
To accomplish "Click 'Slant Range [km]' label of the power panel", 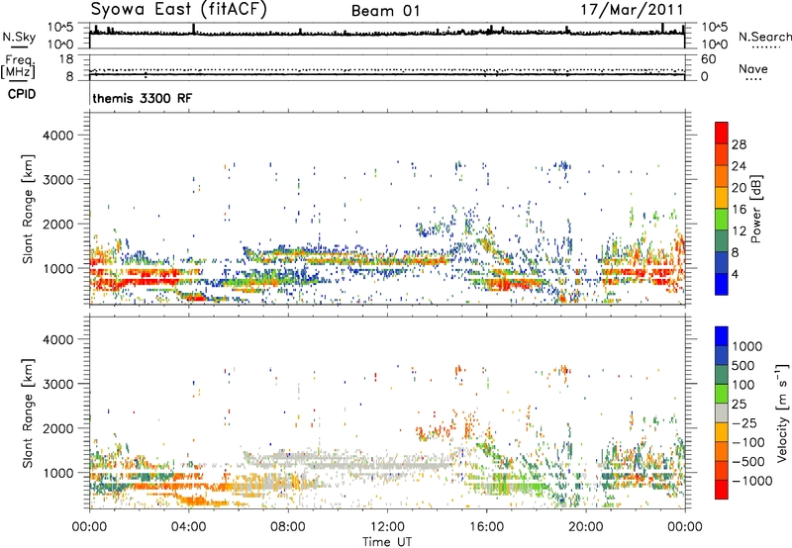I will click(28, 209).
